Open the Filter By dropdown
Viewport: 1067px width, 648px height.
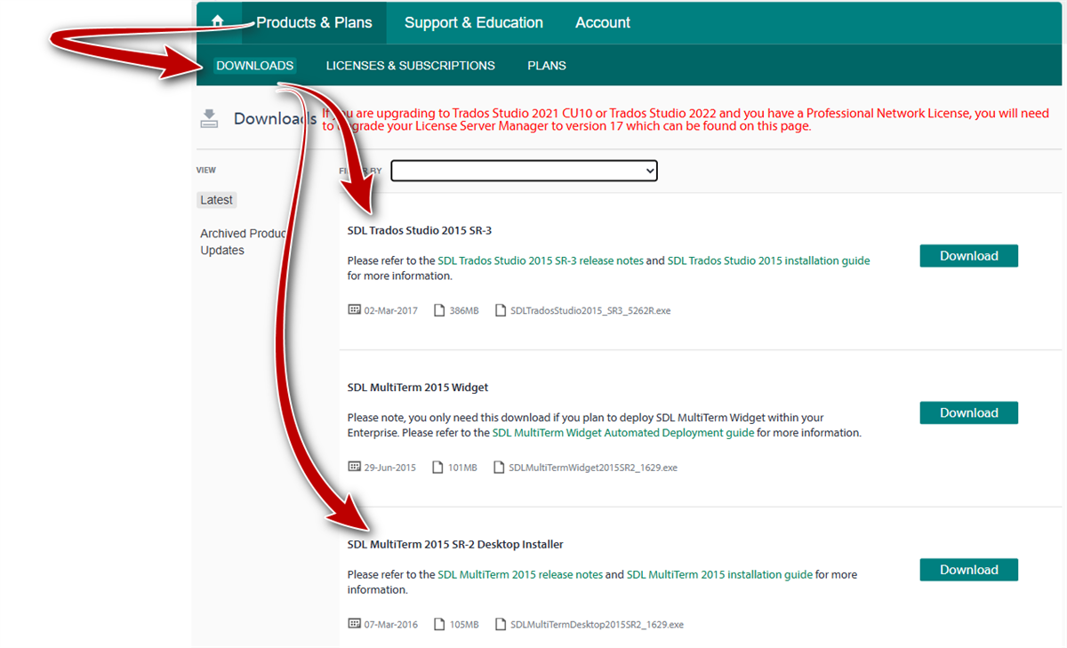524,170
